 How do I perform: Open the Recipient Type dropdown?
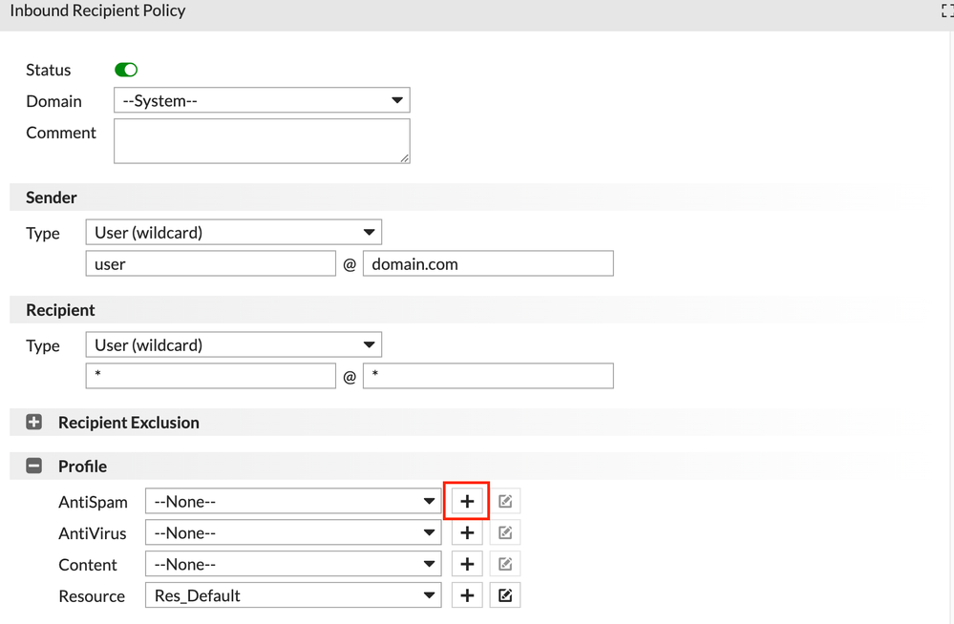click(233, 344)
